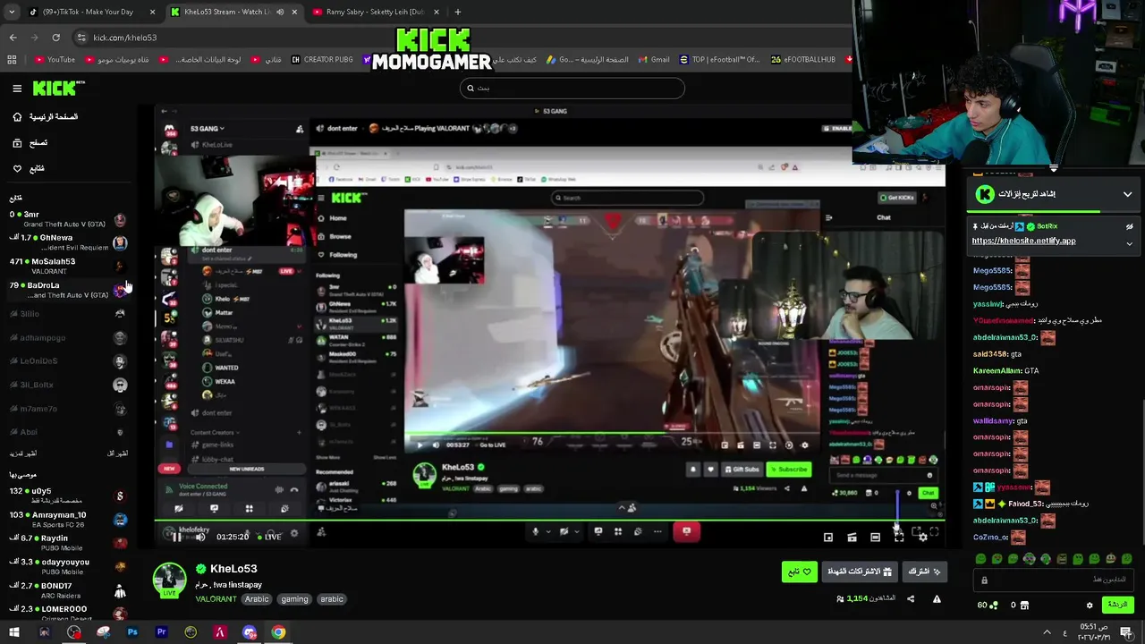1145x644 pixels.
Task: Open the browser apps grid icon
Action: [x=12, y=60]
